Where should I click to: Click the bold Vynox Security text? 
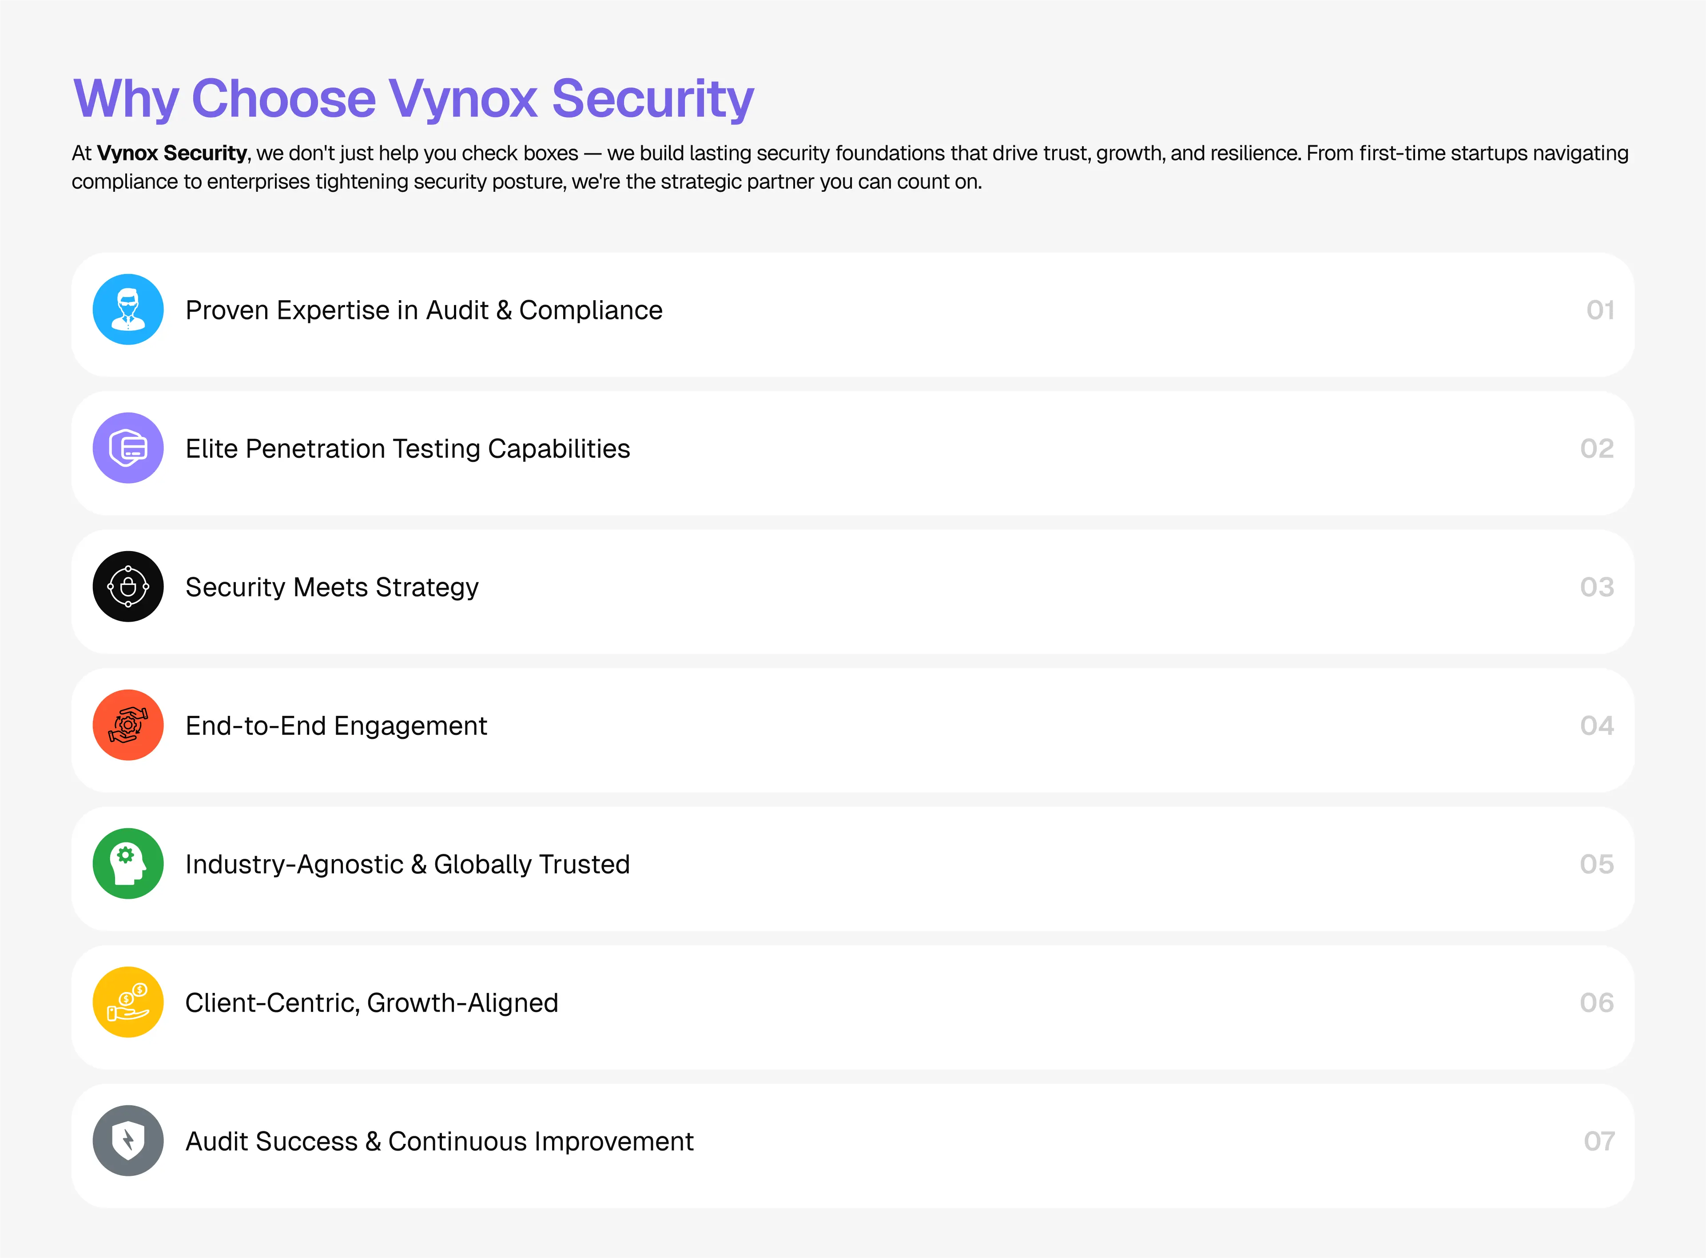171,154
